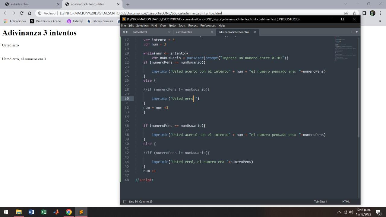Go to Chrome home page icon
This screenshot has height=217, width=386.
(30, 13)
